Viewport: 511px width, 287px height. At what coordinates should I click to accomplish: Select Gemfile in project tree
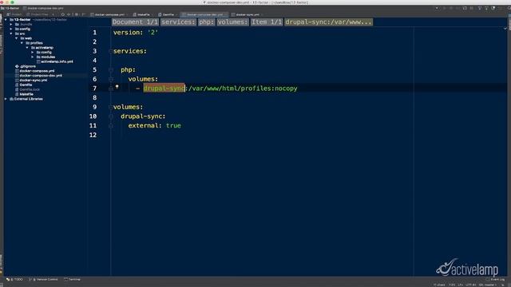(x=23, y=85)
